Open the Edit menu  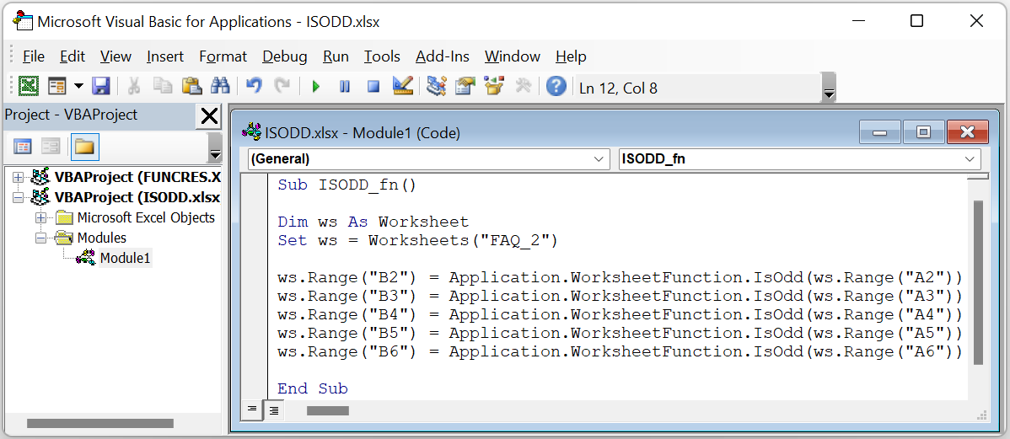pyautogui.click(x=73, y=56)
